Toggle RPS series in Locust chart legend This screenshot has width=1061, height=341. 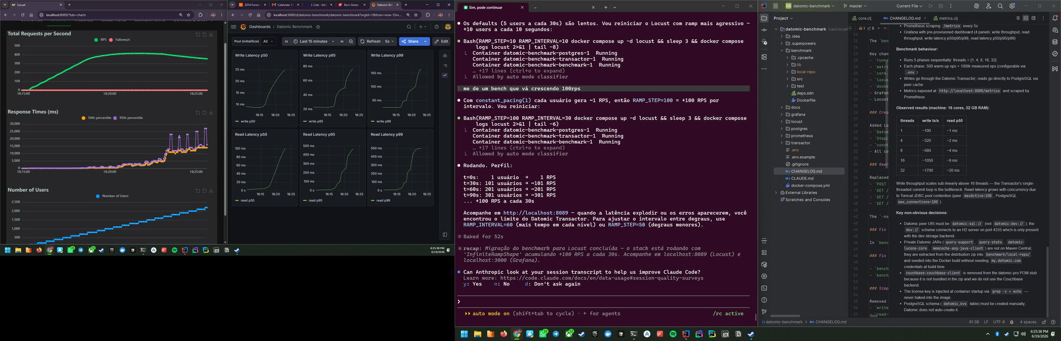tap(100, 39)
